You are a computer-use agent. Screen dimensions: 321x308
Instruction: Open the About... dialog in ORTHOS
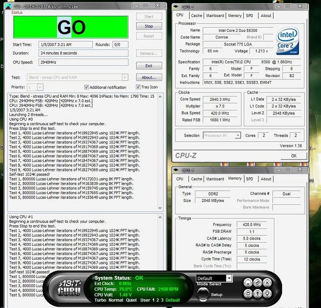(149, 77)
